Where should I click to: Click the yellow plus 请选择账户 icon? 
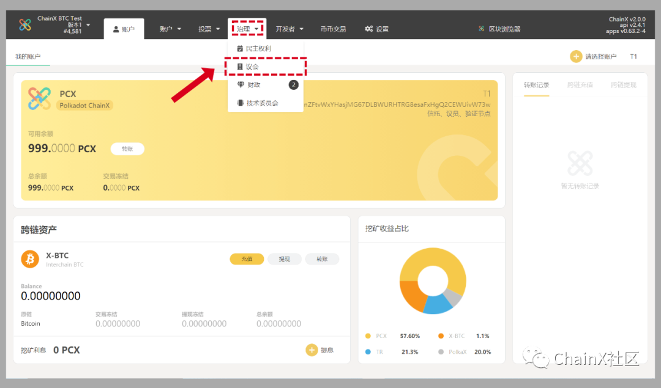pyautogui.click(x=576, y=56)
